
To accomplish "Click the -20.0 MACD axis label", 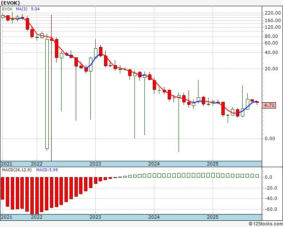I will pos(271,188).
